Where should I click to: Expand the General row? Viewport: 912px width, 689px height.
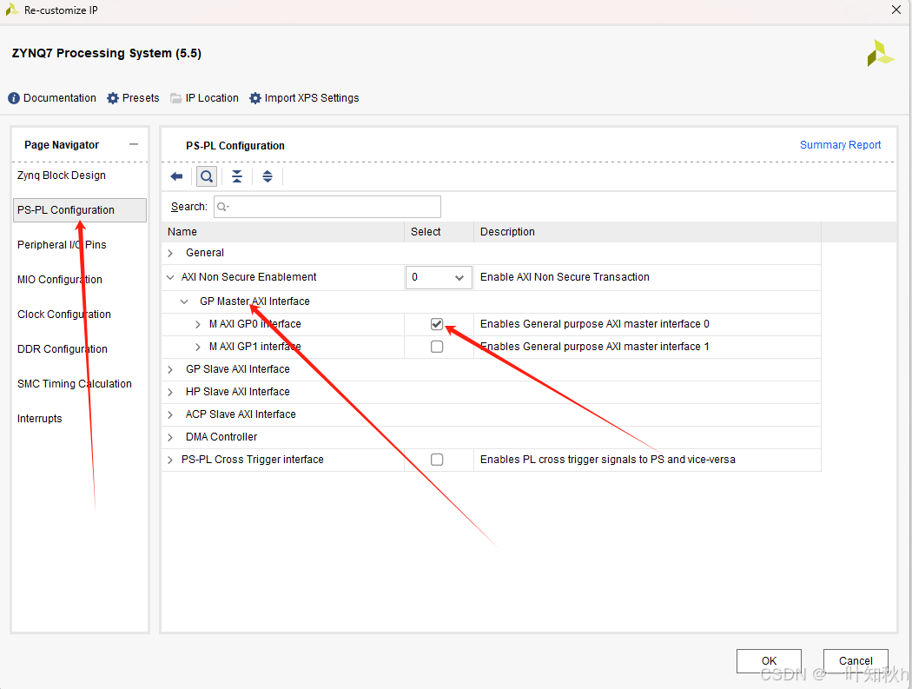(170, 253)
